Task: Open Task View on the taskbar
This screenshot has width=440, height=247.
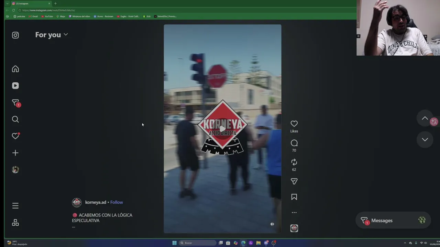Action: [221, 243]
